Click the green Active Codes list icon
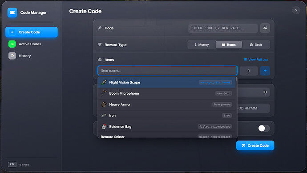 (12, 44)
